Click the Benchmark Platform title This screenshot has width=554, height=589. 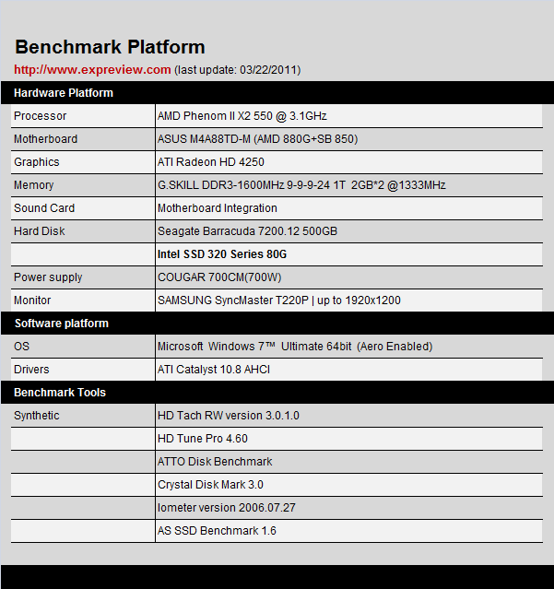[110, 47]
